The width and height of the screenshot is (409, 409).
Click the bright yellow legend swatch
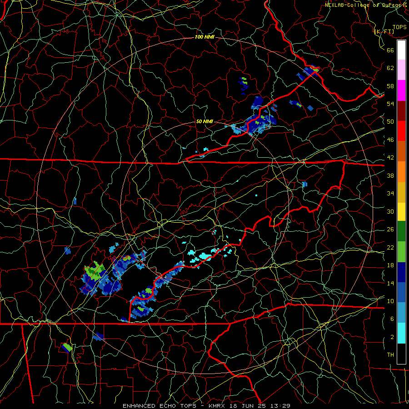(x=401, y=211)
